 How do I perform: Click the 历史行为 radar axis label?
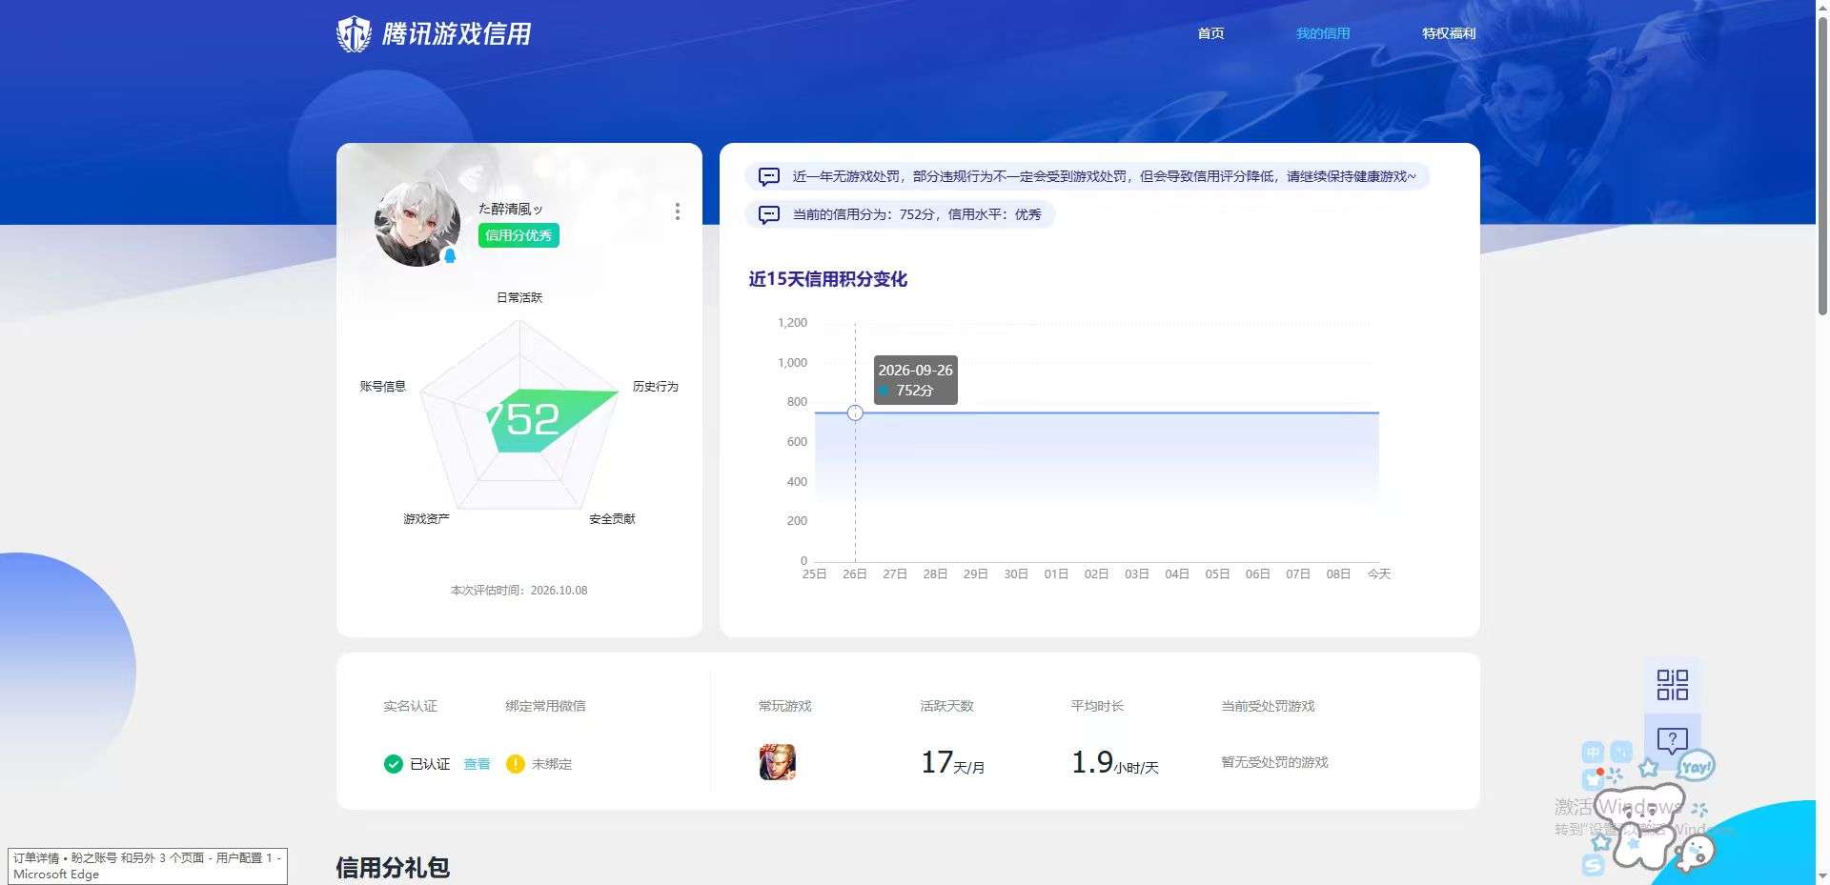[656, 386]
